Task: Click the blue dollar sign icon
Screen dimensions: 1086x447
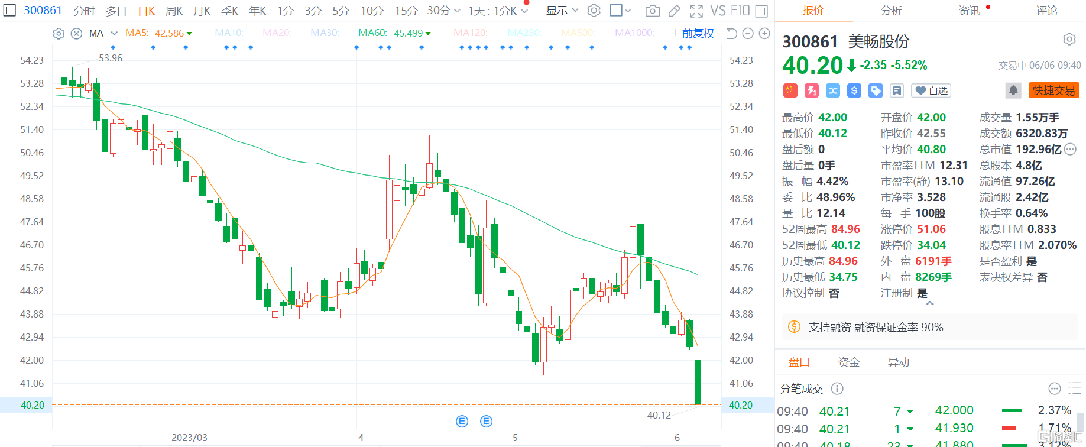Action: [854, 90]
